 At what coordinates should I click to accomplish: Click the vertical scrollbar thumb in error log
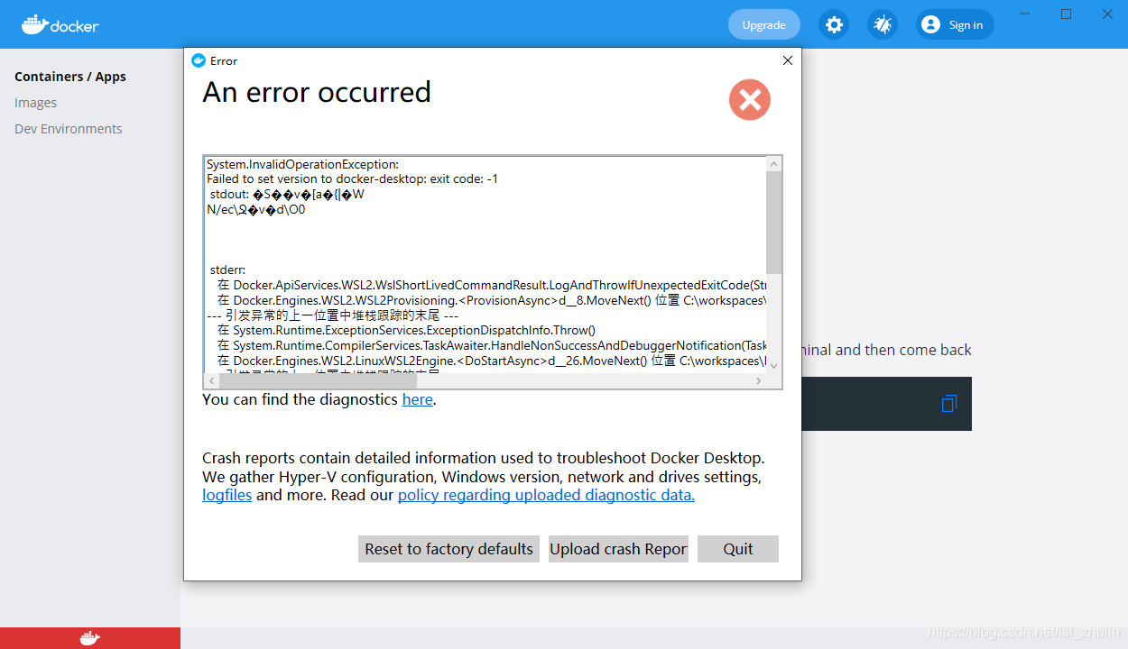pyautogui.click(x=773, y=222)
